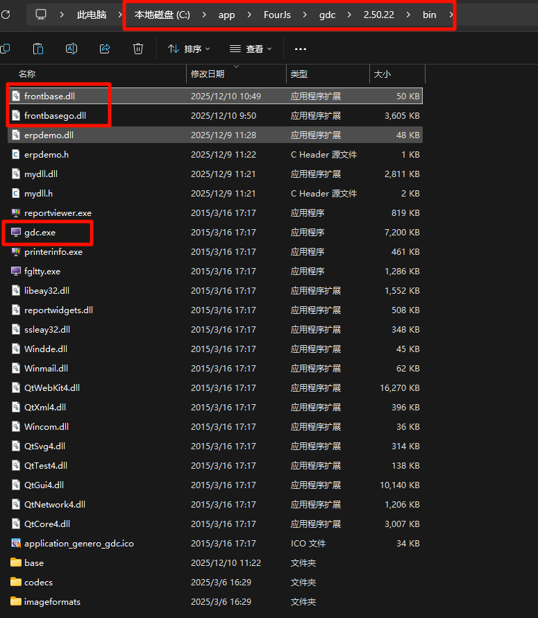Click the Rename toolbar icon

[72, 49]
